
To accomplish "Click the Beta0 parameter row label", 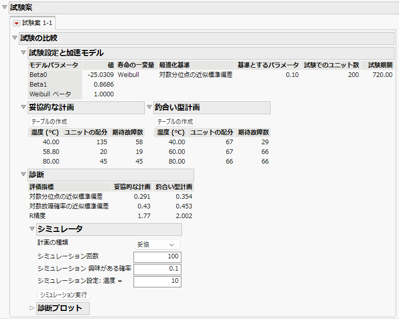I will pyautogui.click(x=38, y=75).
